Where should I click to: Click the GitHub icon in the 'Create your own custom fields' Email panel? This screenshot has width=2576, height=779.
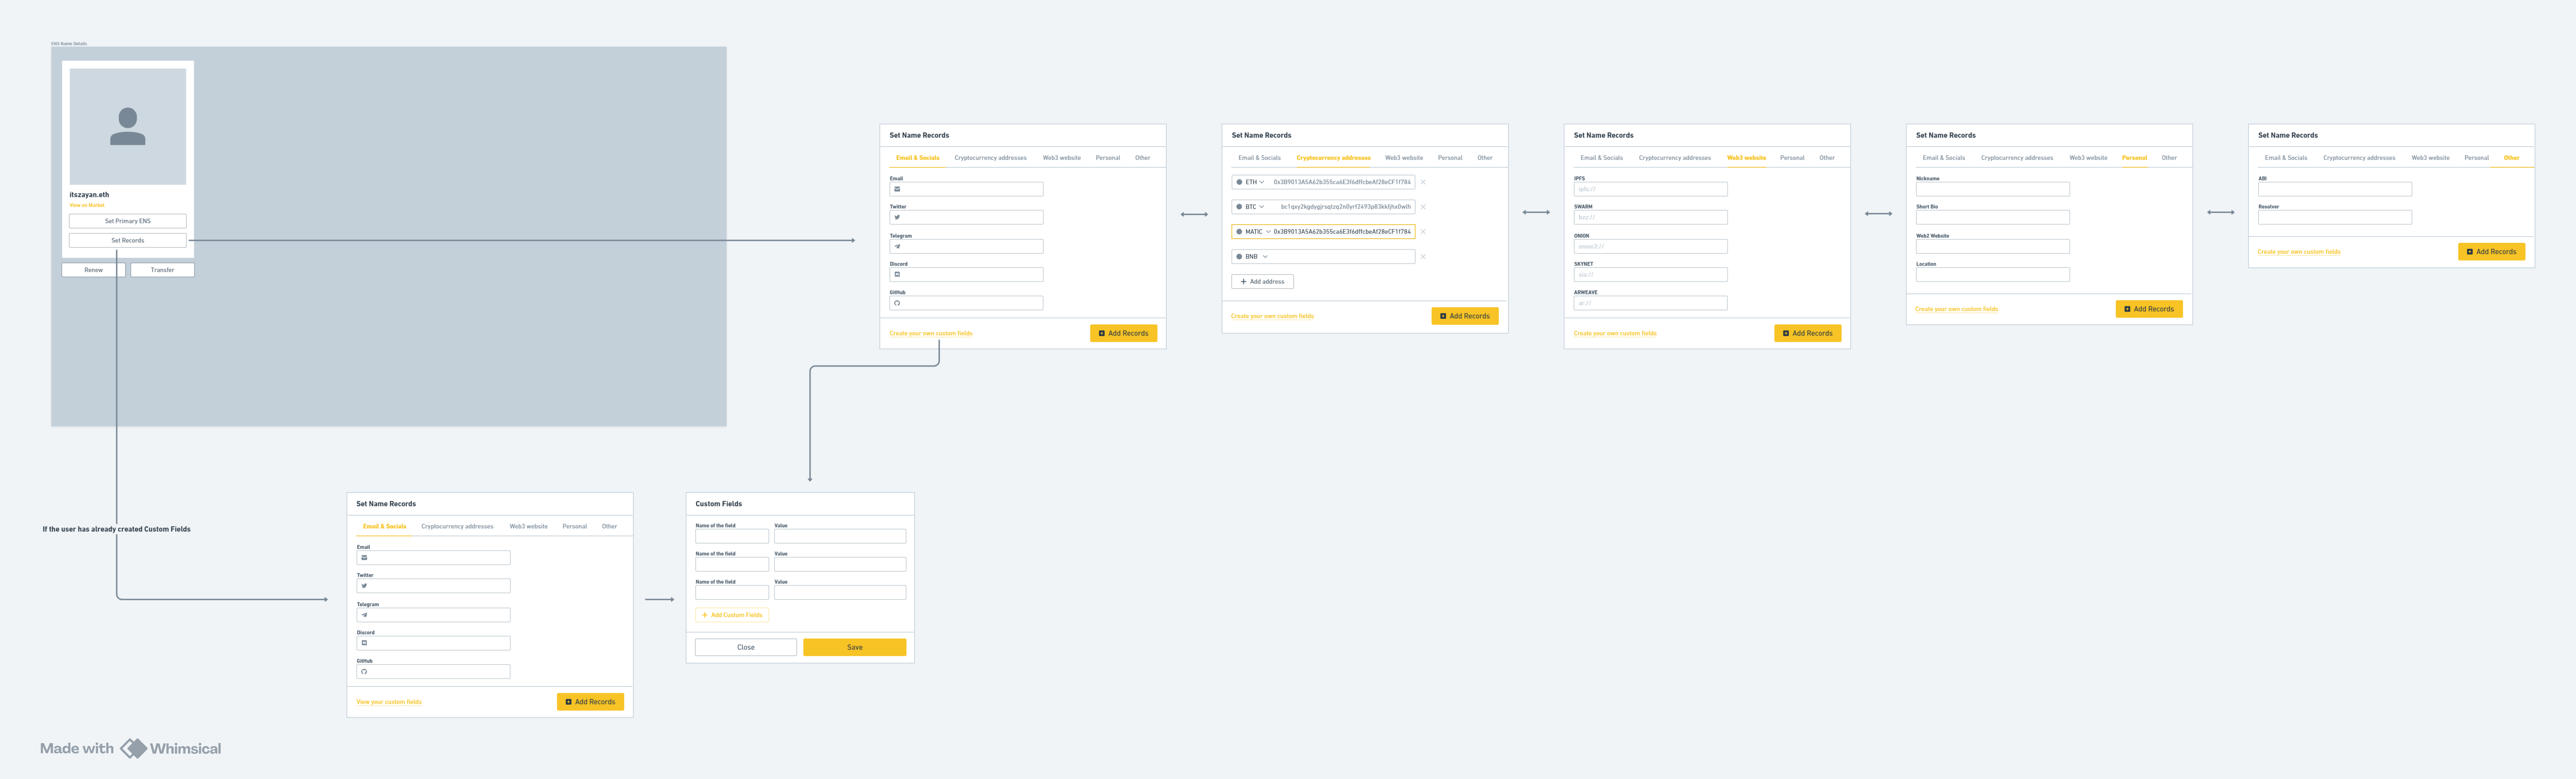point(897,302)
